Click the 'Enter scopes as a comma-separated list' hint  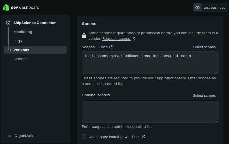[117, 127]
